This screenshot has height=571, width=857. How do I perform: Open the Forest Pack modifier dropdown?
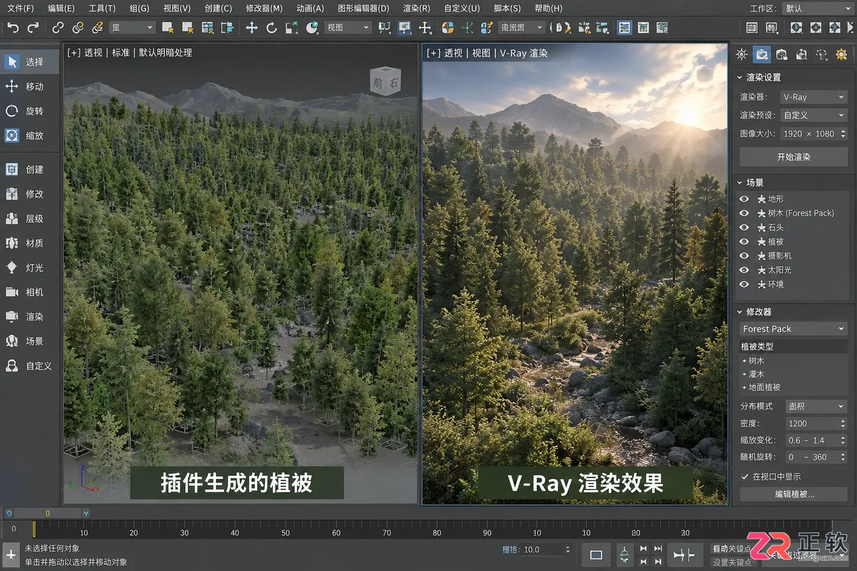793,328
